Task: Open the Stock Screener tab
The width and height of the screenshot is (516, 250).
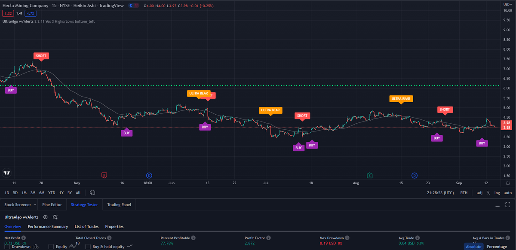Action: point(17,205)
